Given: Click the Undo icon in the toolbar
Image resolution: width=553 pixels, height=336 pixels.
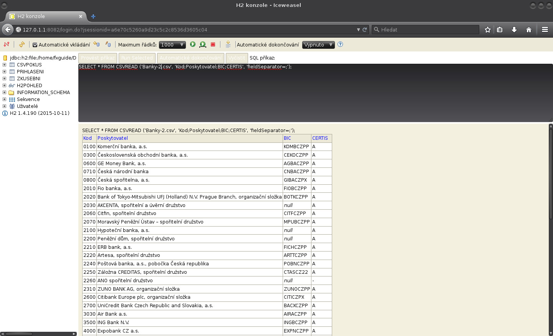Looking at the screenshot, I should point(96,44).
